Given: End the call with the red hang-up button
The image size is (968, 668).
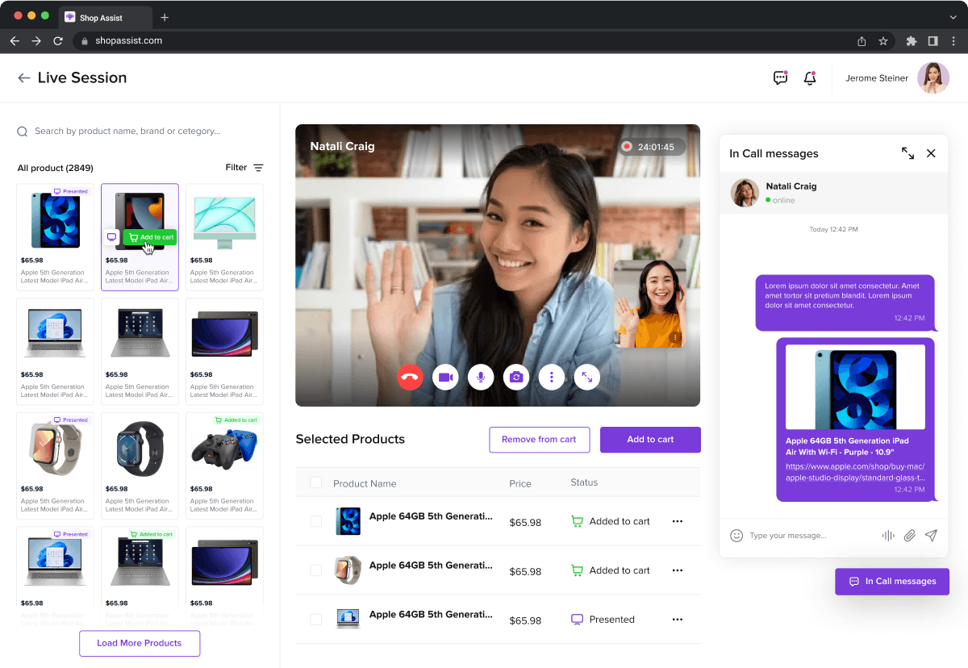Looking at the screenshot, I should [410, 377].
